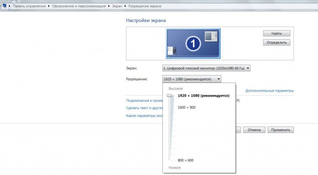Click the Найти button
This screenshot has width=318, height=175.
click(x=277, y=33)
